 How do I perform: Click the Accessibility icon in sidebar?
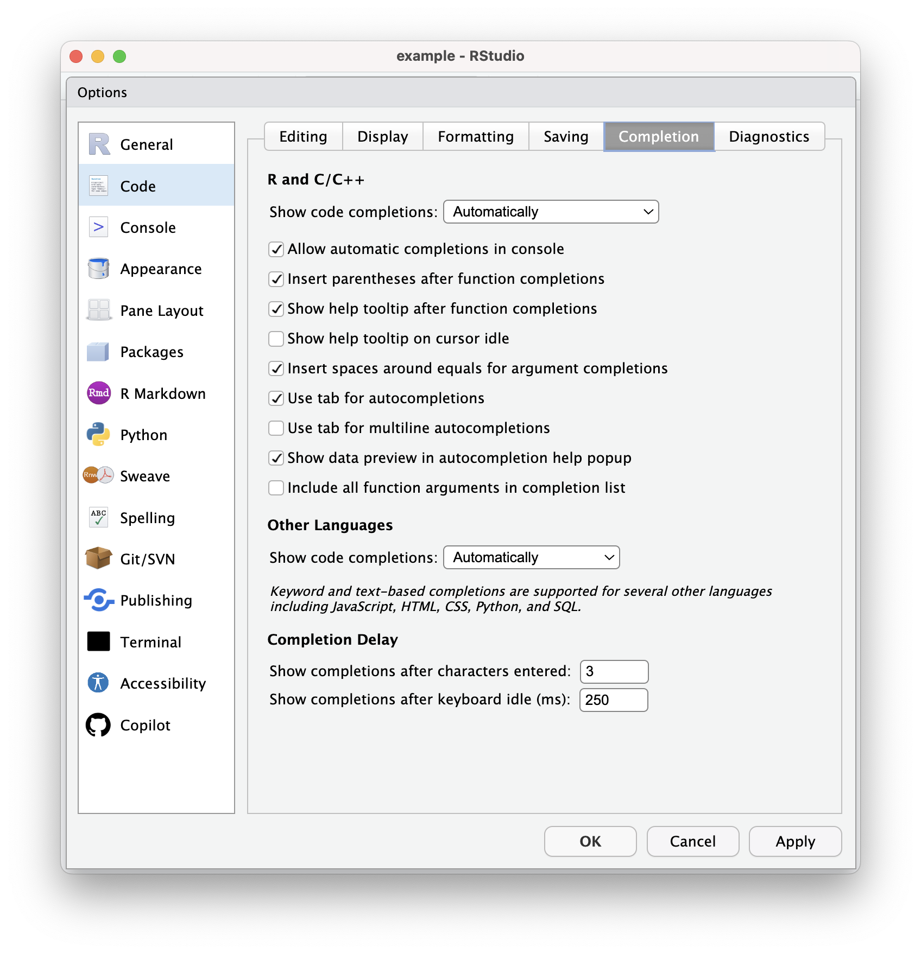[x=98, y=683]
